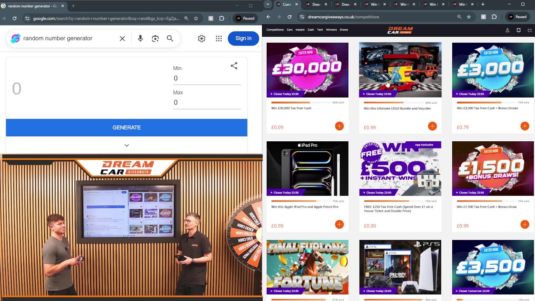Screen dimensions: 535x301
Task: Open the tab search dropdown in Dream Car window
Action: [x=268, y=4]
